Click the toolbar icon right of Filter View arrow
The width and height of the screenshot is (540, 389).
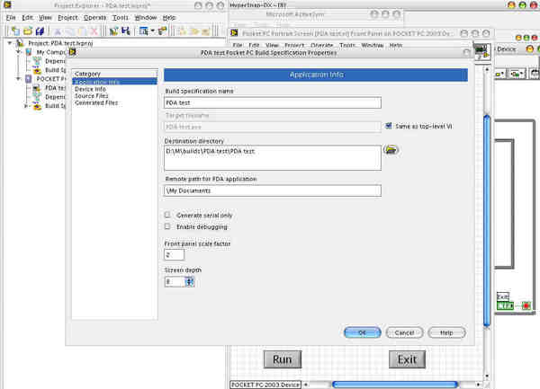coord(162,31)
